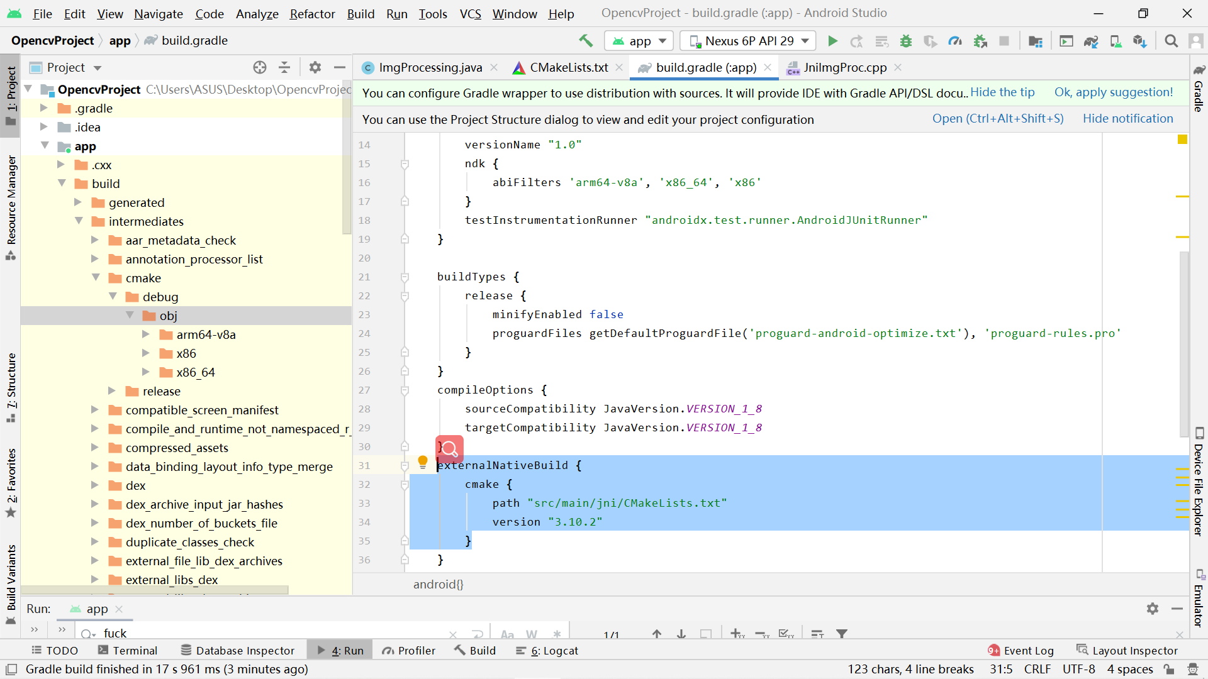Click Ok, apply suggestion link
The image size is (1208, 679).
point(1113,92)
